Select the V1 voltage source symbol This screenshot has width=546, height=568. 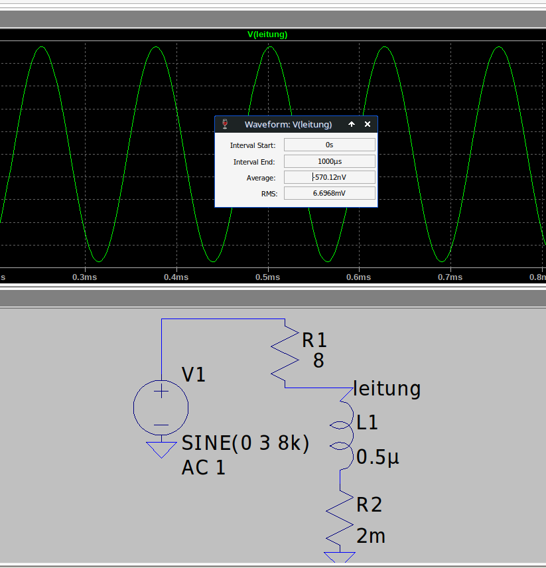point(161,407)
